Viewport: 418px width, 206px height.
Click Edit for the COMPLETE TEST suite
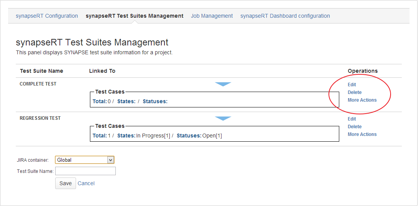[x=352, y=85]
